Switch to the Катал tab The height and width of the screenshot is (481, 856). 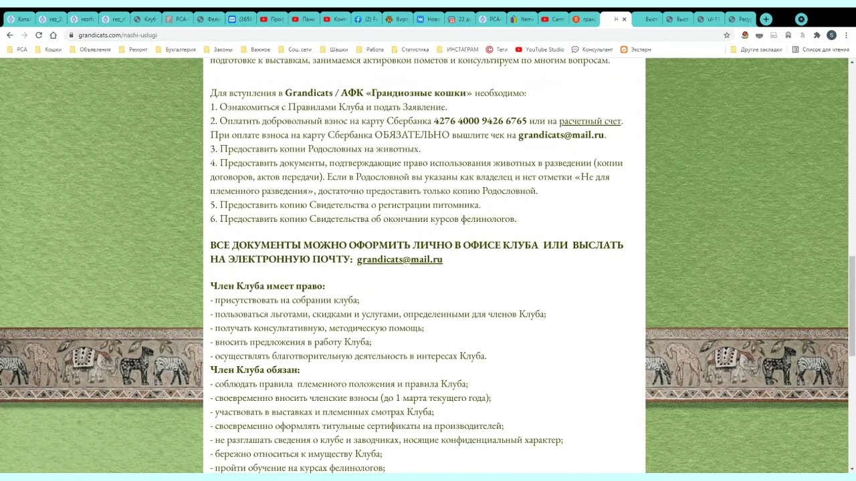coord(19,19)
